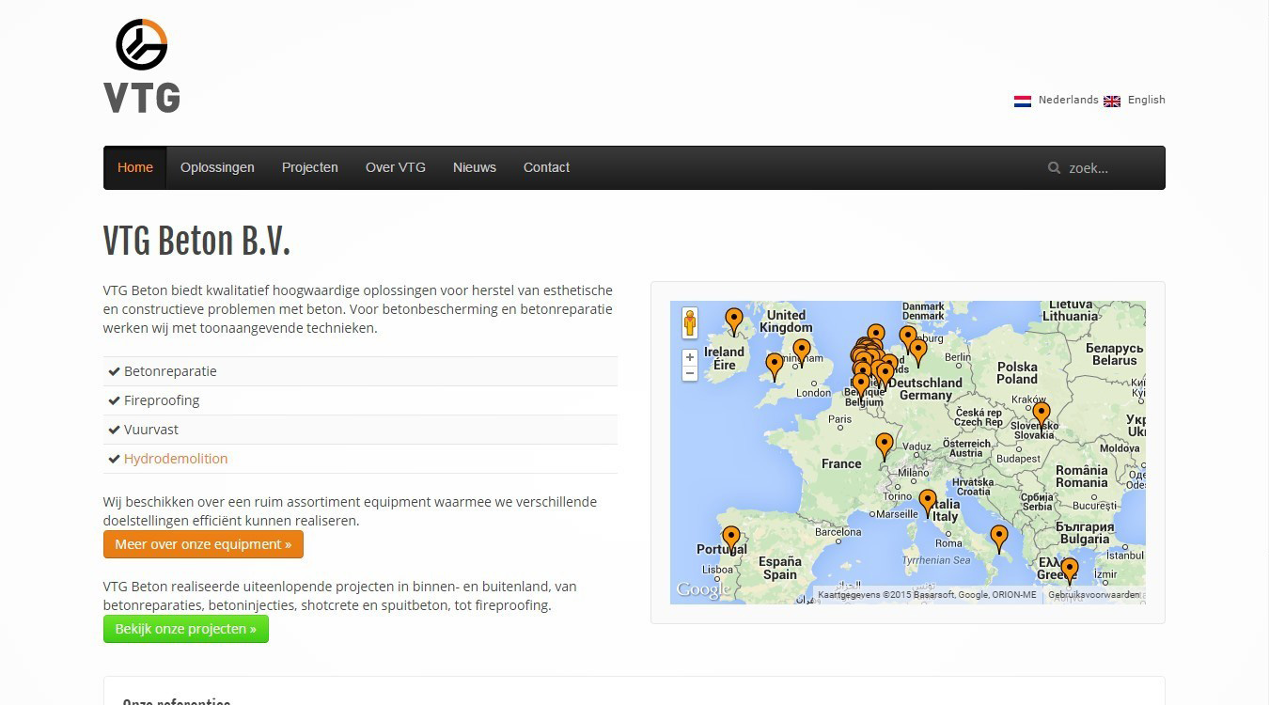This screenshot has width=1269, height=705.
Task: Click the 'Vuurvast' list item
Action: click(x=360, y=430)
